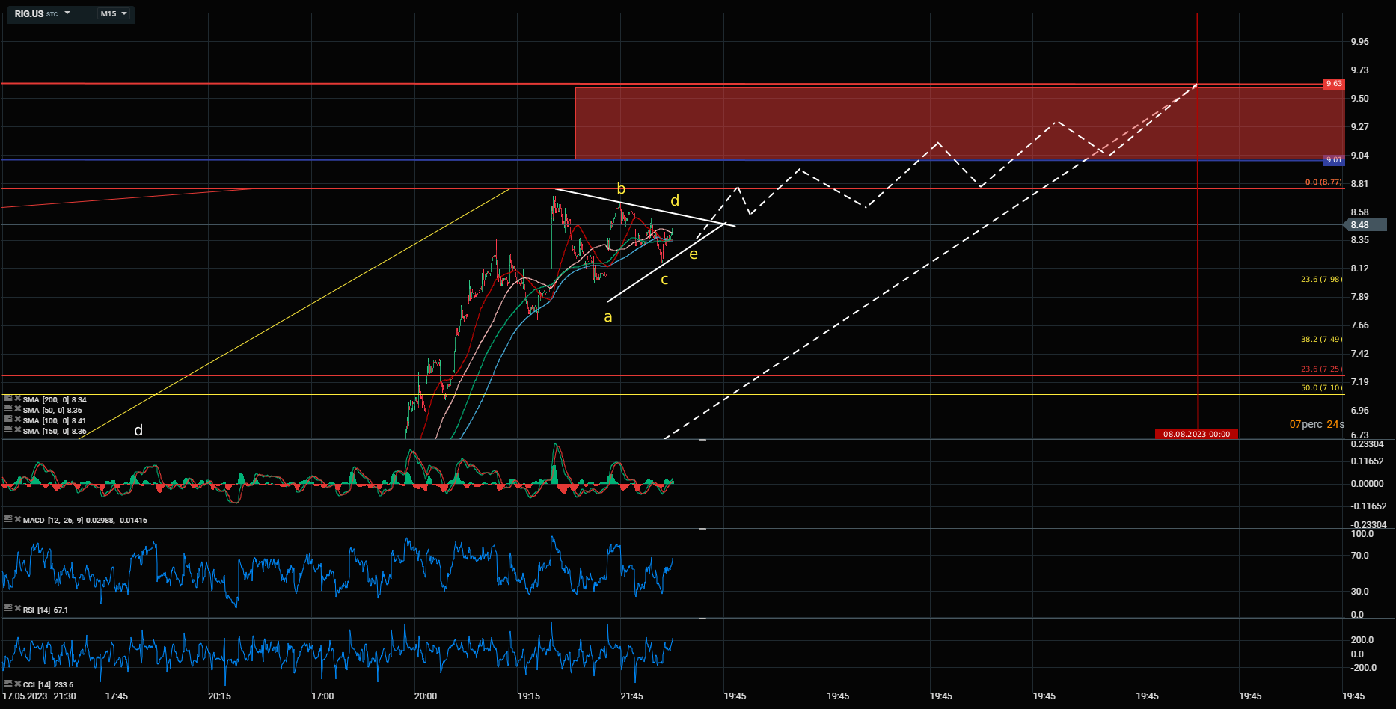Viewport: 1396px width, 709px height.
Task: Open settings icon for SMA 150 indicator
Action: [x=7, y=431]
